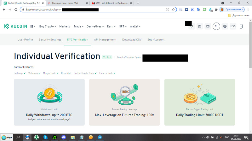Expand the Buy Crypto dropdown

click(x=47, y=27)
